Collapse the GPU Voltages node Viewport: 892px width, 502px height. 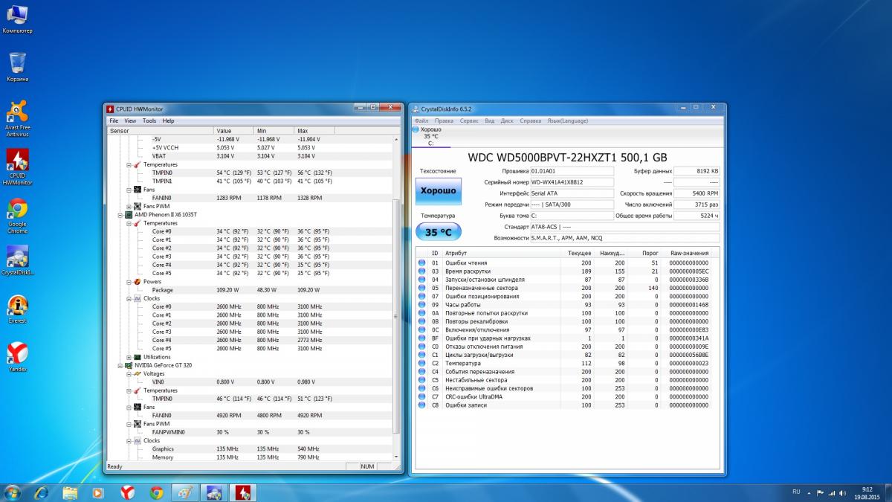point(129,373)
